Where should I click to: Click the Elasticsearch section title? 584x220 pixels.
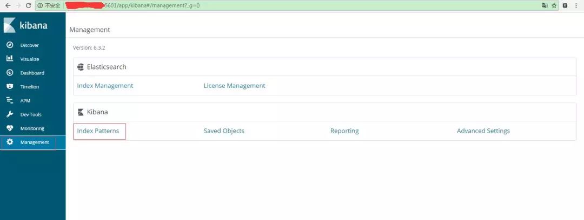pyautogui.click(x=107, y=67)
